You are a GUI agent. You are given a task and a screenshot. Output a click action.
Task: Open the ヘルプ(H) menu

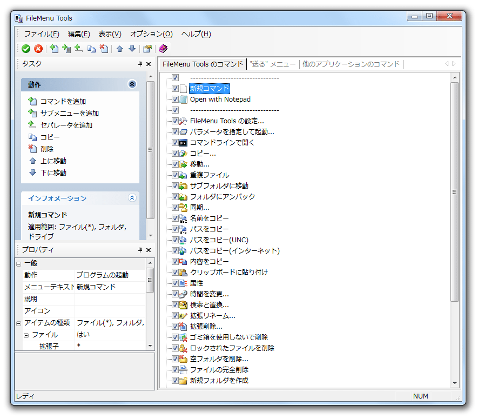(x=196, y=34)
